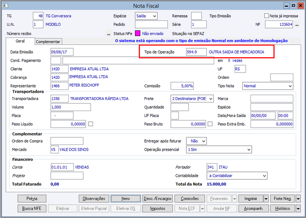Click the Remessa input field
Image resolution: width=306 pixels, height=218 pixels.
[x=197, y=16]
